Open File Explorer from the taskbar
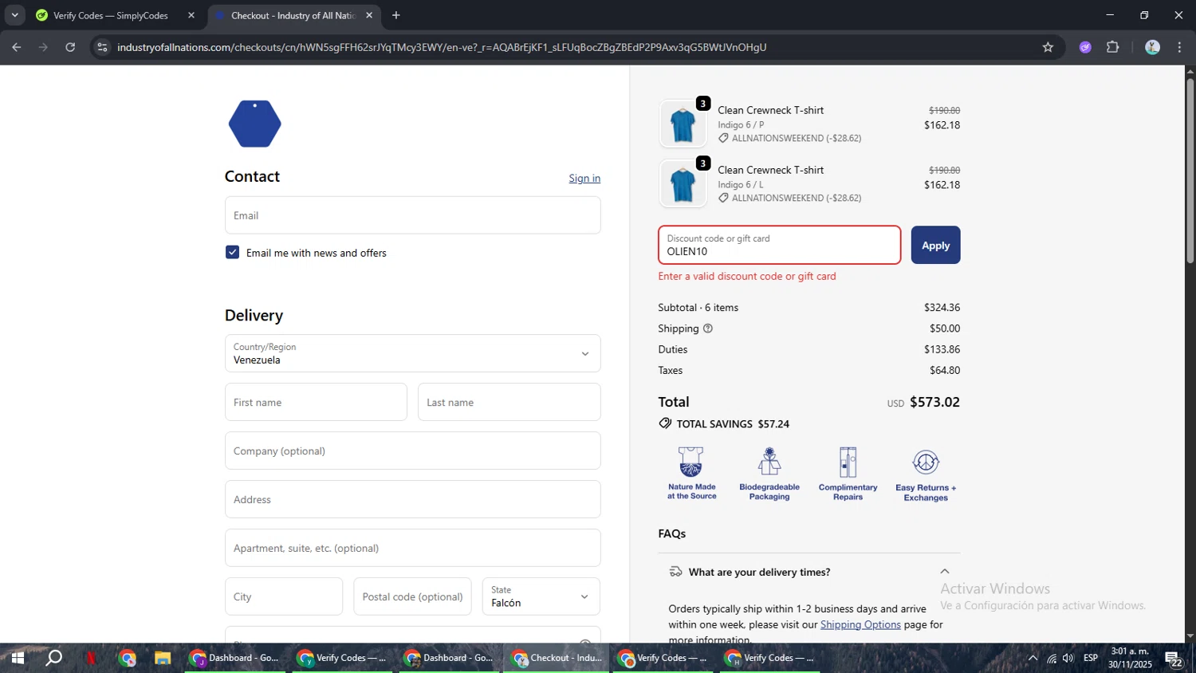1196x673 pixels. tap(163, 658)
